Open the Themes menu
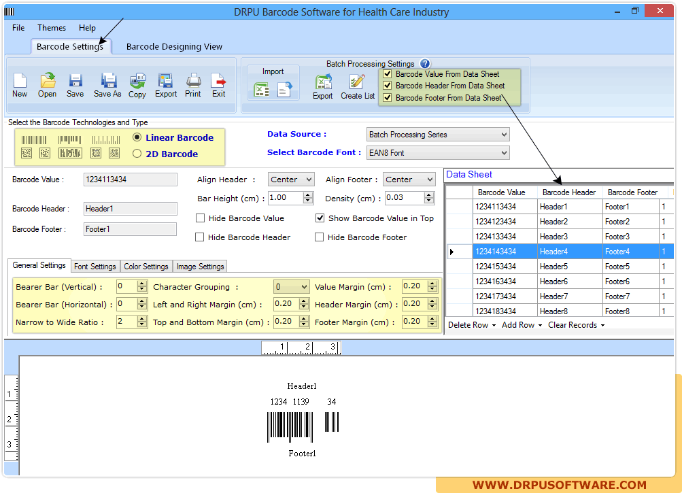 coord(52,28)
